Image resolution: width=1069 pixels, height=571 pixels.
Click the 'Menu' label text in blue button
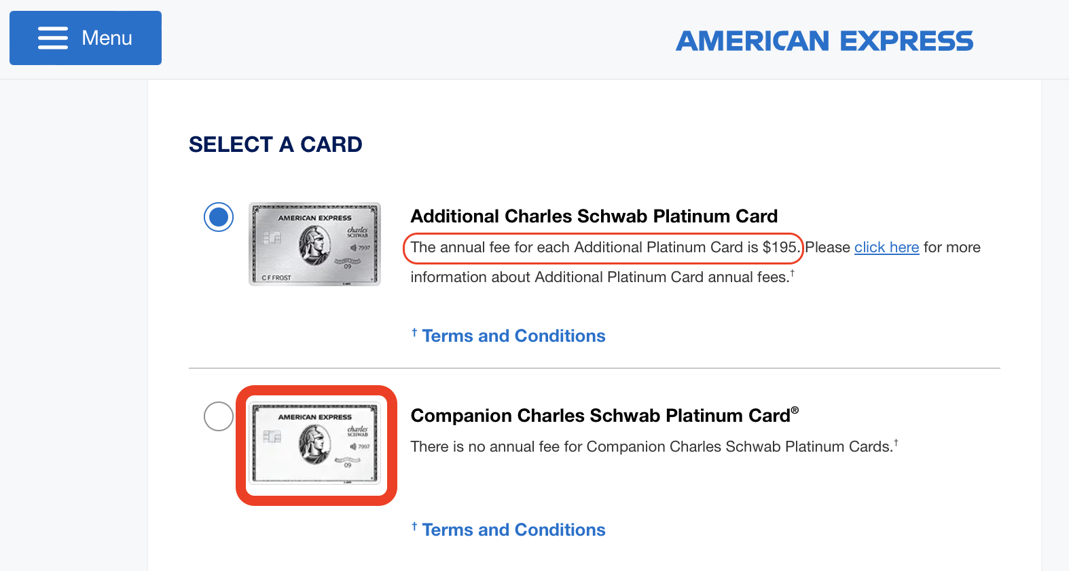107,38
